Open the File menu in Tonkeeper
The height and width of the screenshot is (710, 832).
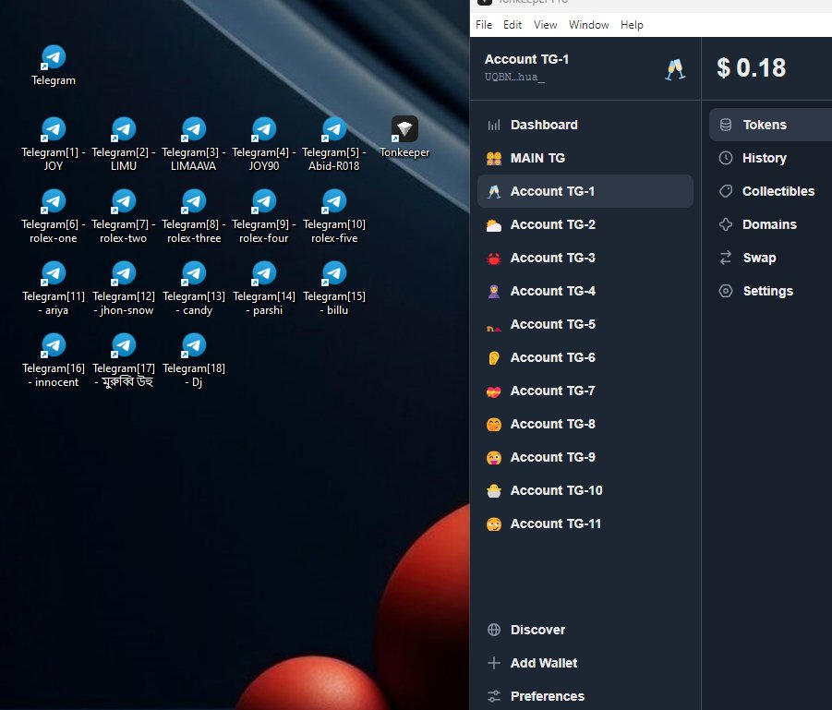pyautogui.click(x=483, y=25)
